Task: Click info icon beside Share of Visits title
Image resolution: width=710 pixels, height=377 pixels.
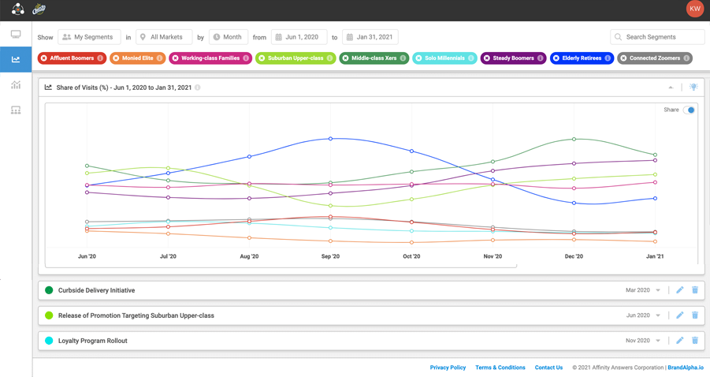Action: 198,88
